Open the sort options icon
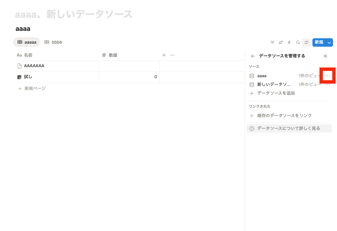This screenshot has width=337, height=231. (x=281, y=42)
